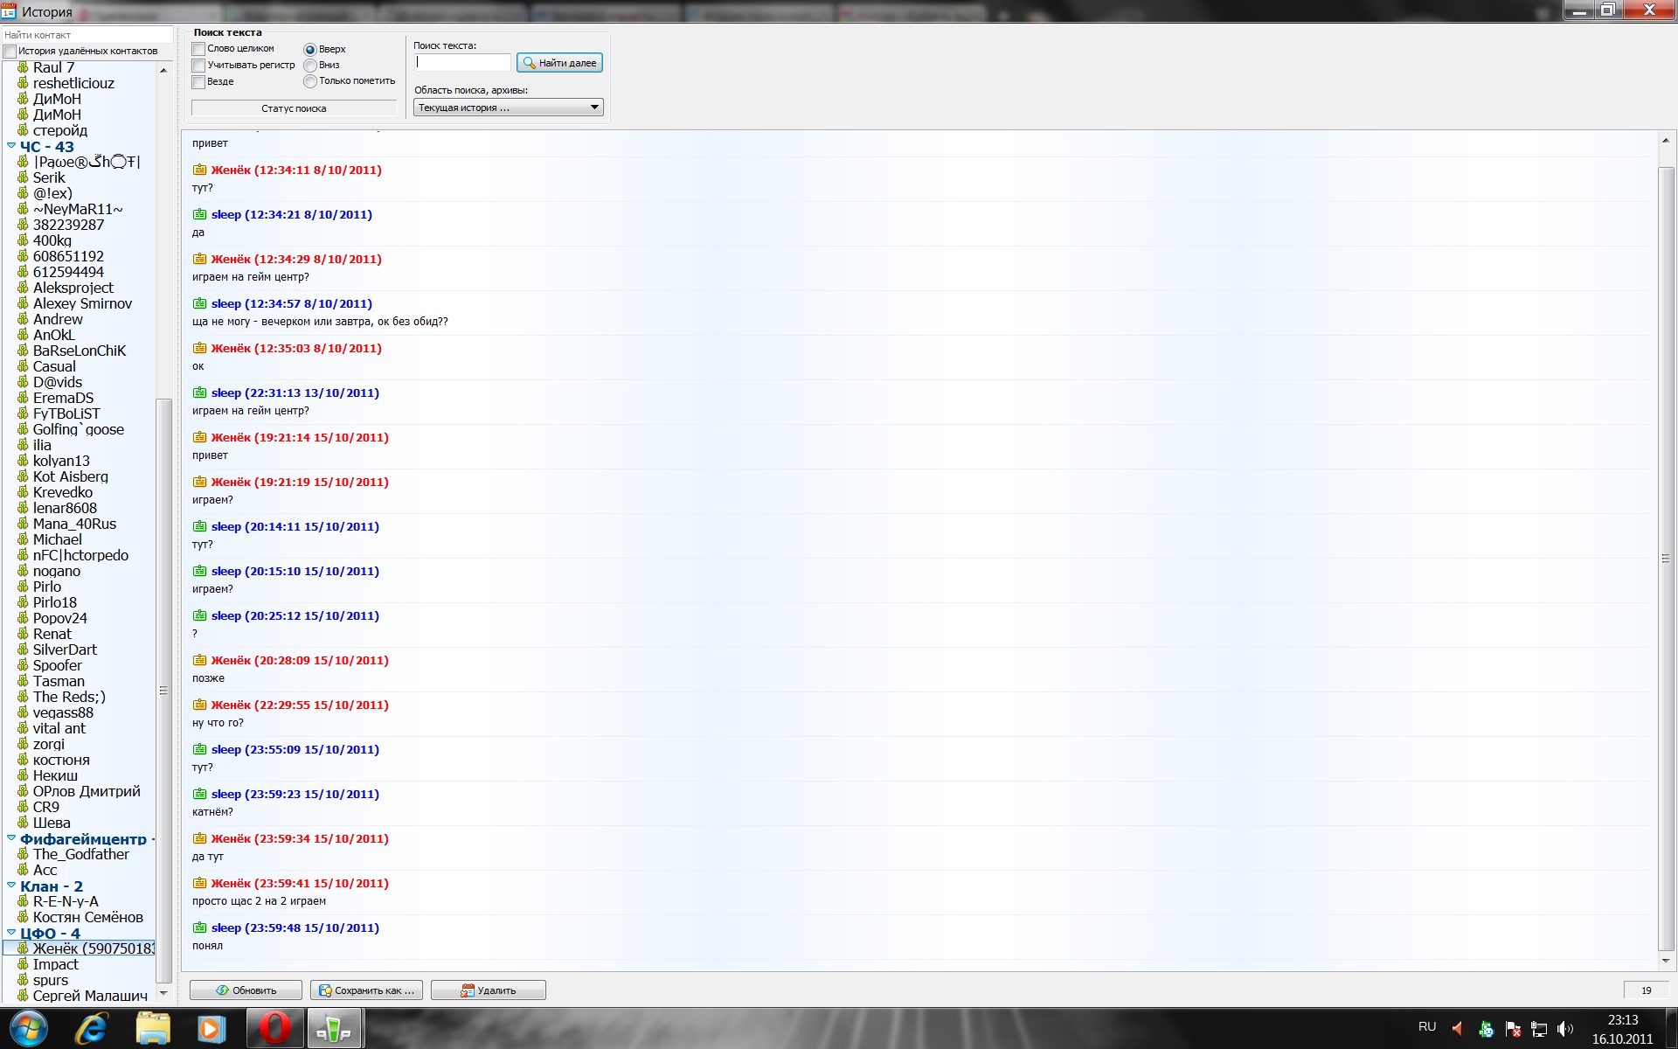
Task: Enable Слово целиком checkbox
Action: pos(198,49)
